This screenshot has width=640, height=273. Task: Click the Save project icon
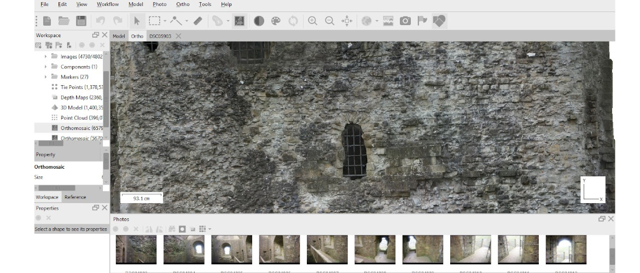pyautogui.click(x=81, y=21)
